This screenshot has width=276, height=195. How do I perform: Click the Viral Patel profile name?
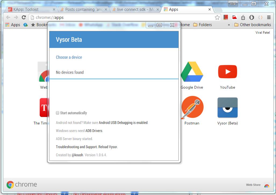click(x=263, y=33)
